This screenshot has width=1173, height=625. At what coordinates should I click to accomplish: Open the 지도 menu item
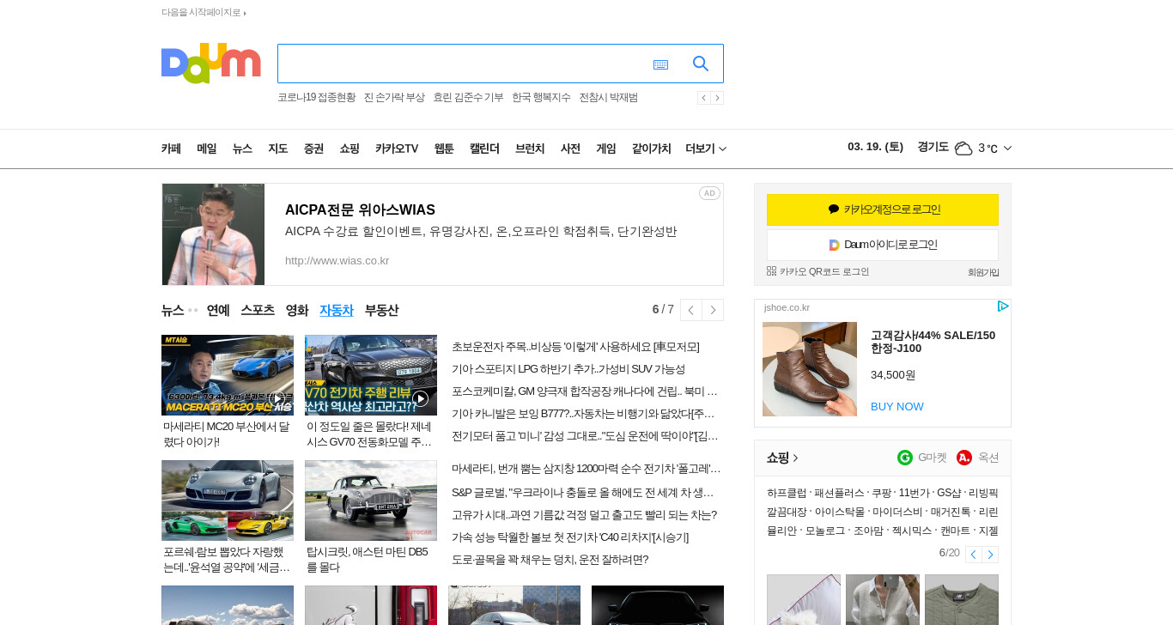(x=278, y=149)
